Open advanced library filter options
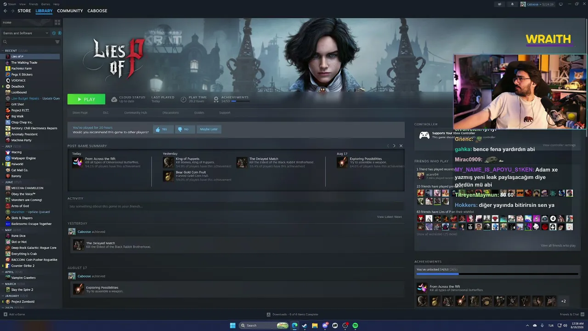588x331 pixels. (x=57, y=42)
